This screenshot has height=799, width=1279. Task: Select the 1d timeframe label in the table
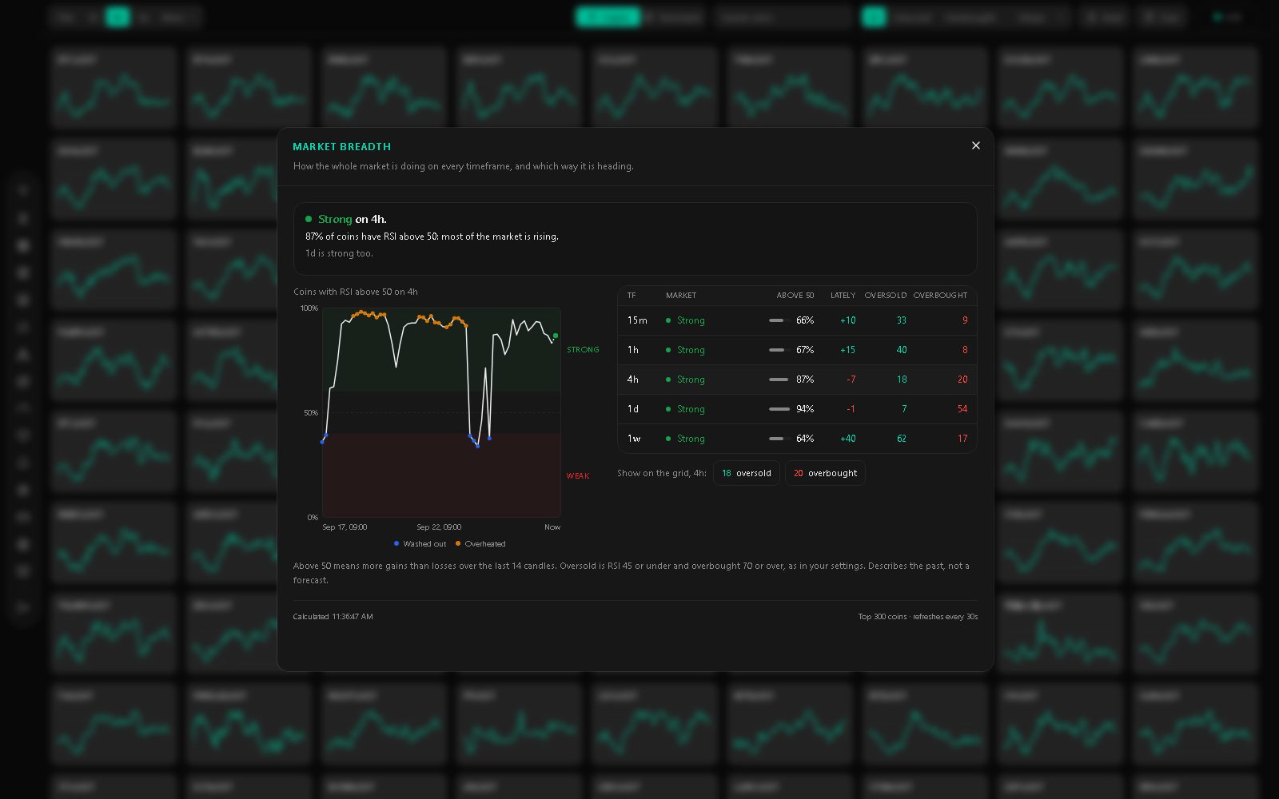pos(633,409)
